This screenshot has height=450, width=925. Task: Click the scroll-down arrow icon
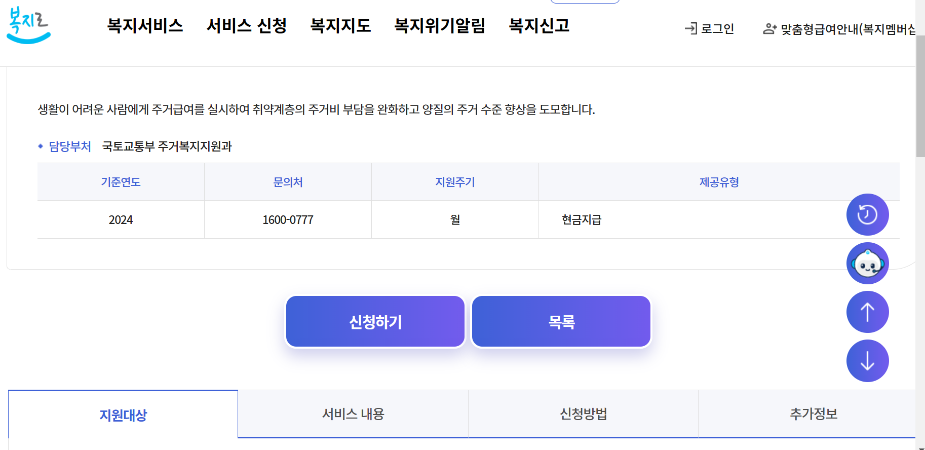point(867,360)
